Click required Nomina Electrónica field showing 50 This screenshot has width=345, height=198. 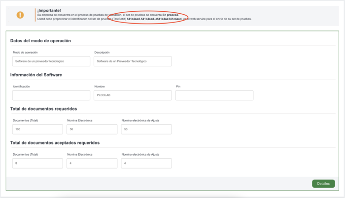(x=92, y=129)
